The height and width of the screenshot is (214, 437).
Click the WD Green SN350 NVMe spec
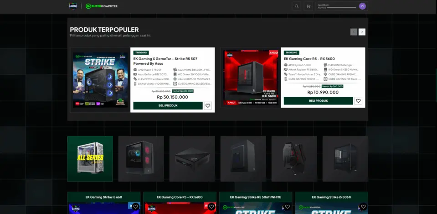point(341,69)
